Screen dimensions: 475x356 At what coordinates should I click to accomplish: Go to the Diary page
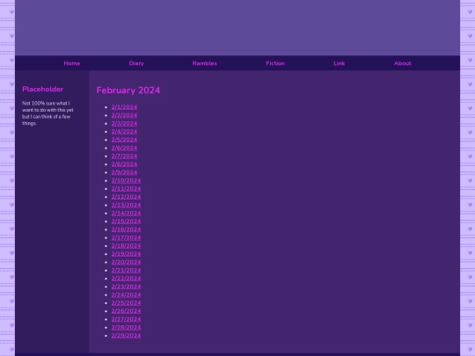click(x=136, y=63)
